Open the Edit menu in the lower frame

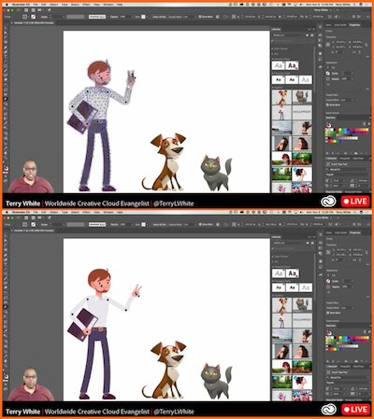pyautogui.click(x=44, y=213)
